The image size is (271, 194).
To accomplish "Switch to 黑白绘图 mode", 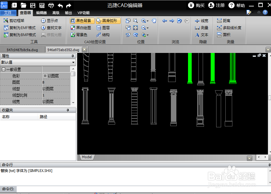I will point(81,28).
